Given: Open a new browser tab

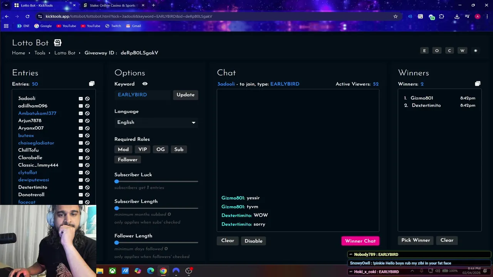Looking at the screenshot, I should (153, 5).
